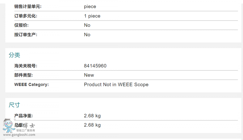
Task: Click the 产品净重 label
Action: (23, 116)
